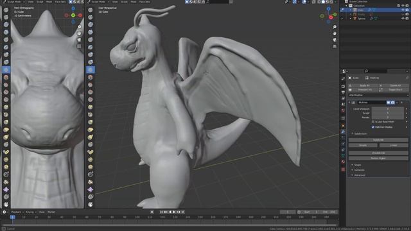Click the Apply All modifiers button
This screenshot has height=231, width=411.
click(363, 85)
